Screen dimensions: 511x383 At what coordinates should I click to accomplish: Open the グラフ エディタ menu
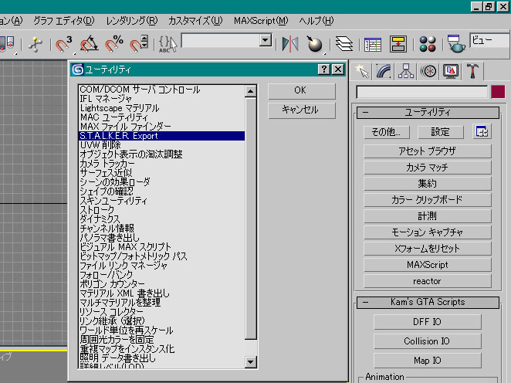(64, 21)
